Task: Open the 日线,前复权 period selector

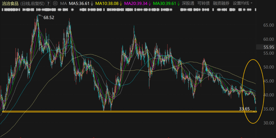Action: pyautogui.click(x=32, y=4)
